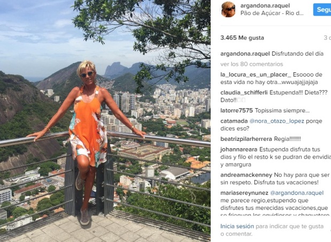Image resolution: width=331 pixels, height=242 pixels.
Task: Open mariasereynunez commenter profile
Action: pos(244,193)
